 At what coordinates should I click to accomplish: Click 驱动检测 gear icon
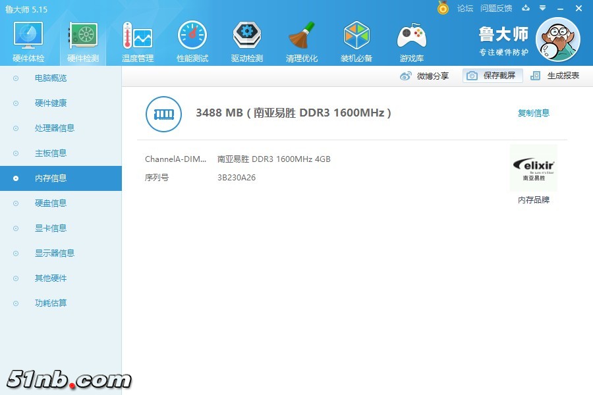point(247,38)
